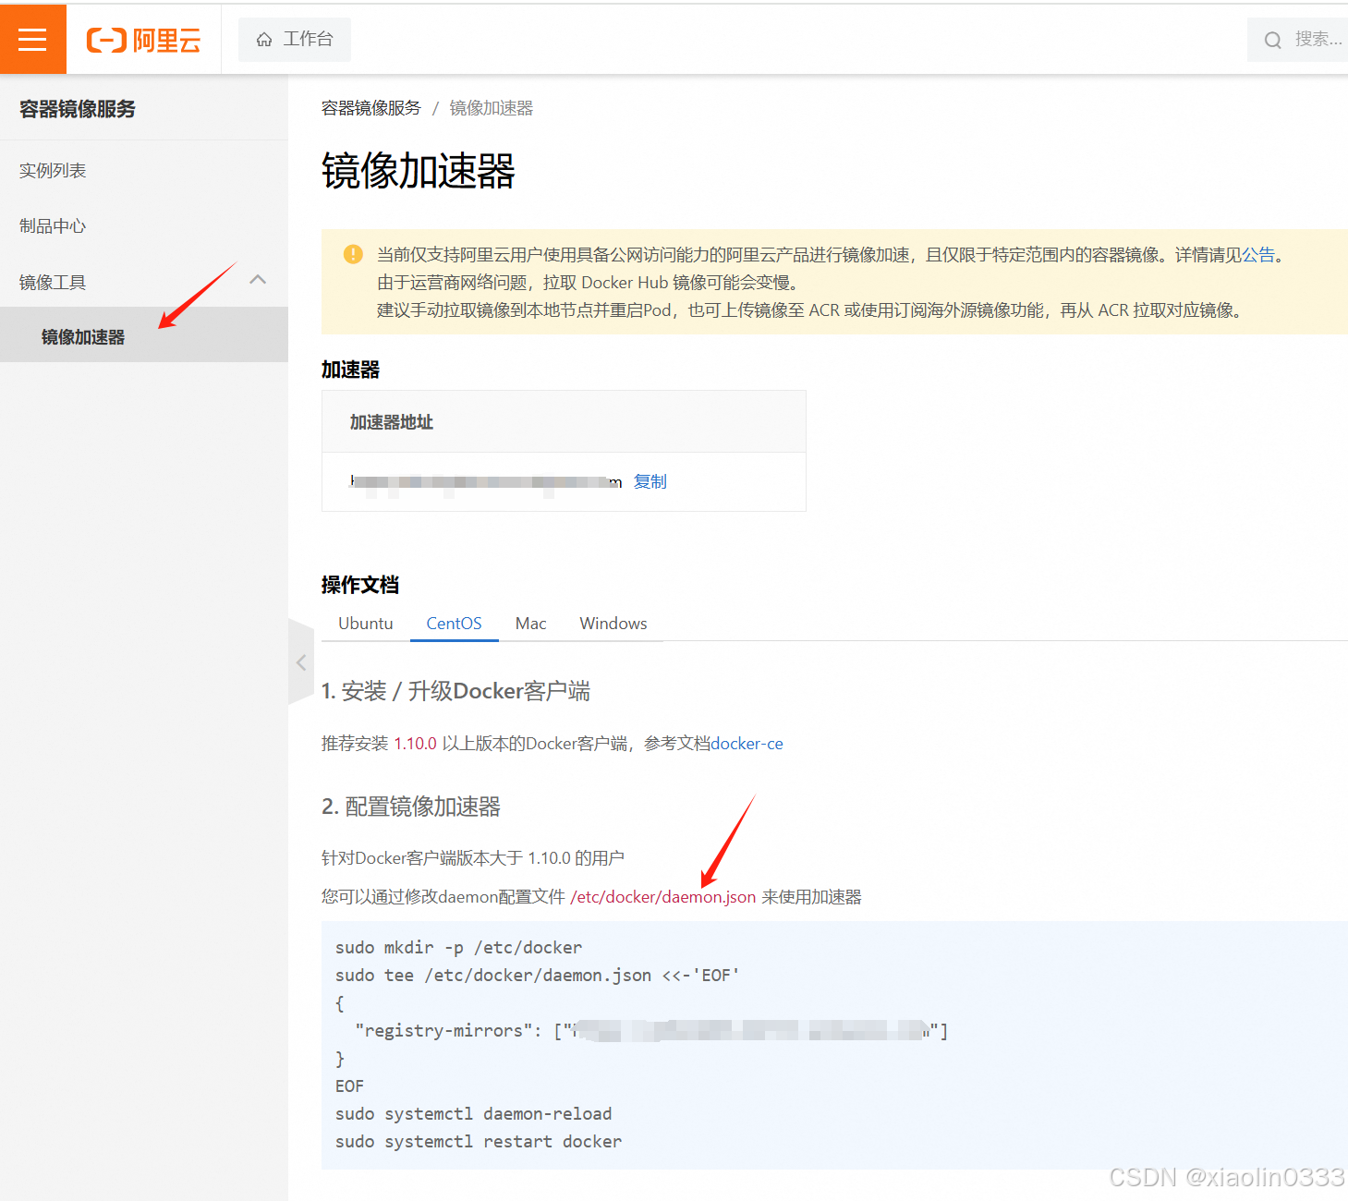
Task: Click the 'sudo mkdir -p /etc/docker' line
Action: [x=458, y=947]
